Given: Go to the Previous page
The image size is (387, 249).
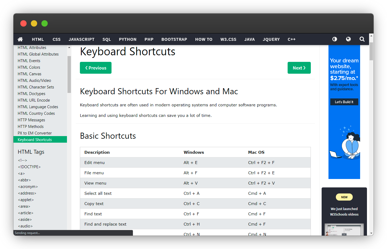Looking at the screenshot, I should coord(96,68).
